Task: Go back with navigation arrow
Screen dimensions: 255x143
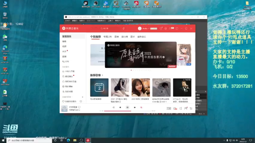Action: [x=91, y=28]
